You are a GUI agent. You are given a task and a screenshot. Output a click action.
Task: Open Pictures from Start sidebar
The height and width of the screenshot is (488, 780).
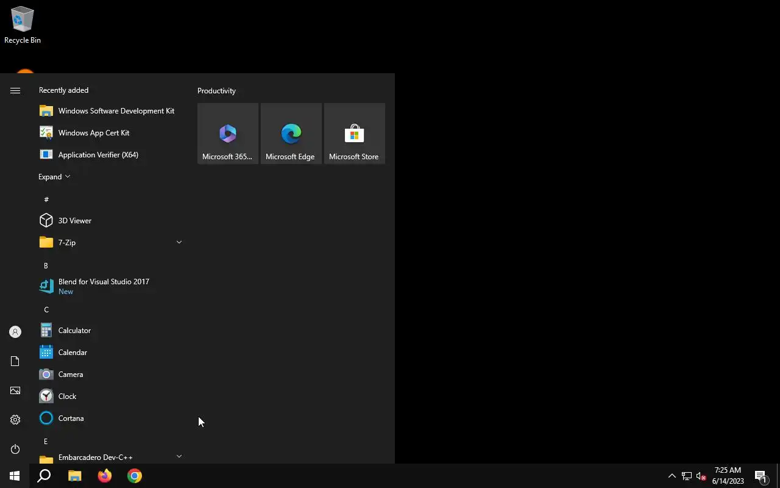(x=15, y=390)
